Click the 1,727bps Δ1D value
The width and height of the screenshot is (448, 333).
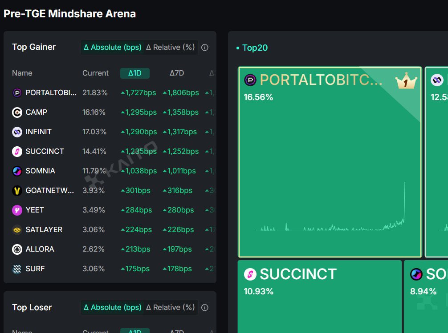coord(138,93)
